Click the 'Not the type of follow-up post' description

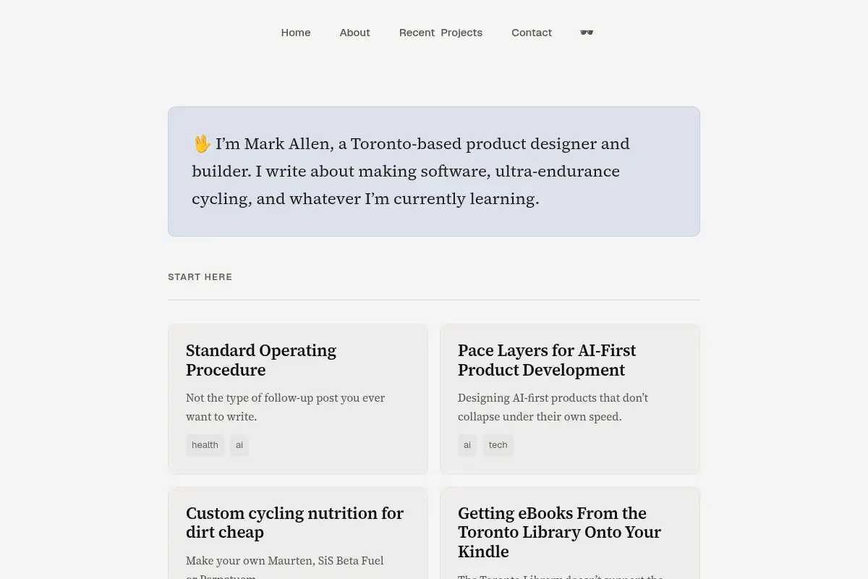point(286,407)
